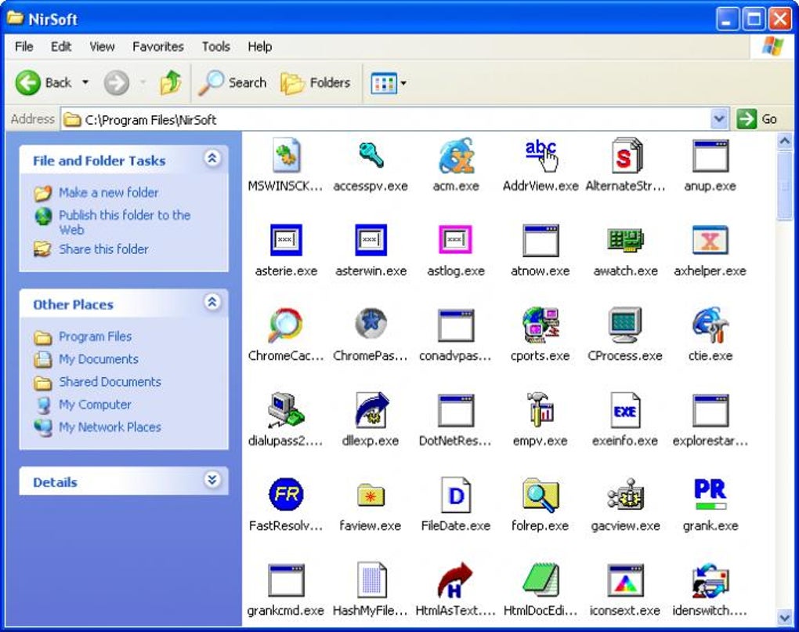Select the DotNetRes... icon
This screenshot has height=632, width=799.
coord(456,410)
